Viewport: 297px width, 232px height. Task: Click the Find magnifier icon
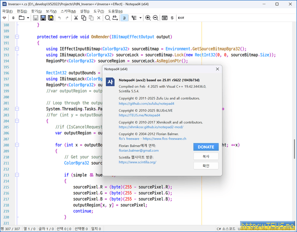click(107, 18)
